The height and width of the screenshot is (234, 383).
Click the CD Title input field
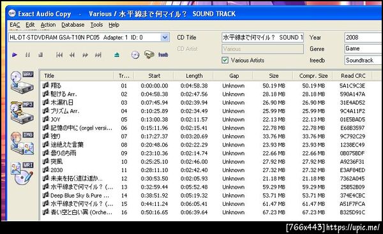pos(262,38)
